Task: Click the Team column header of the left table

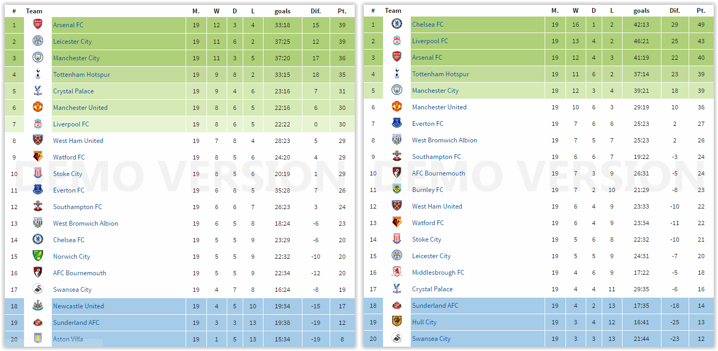Action: pos(34,11)
